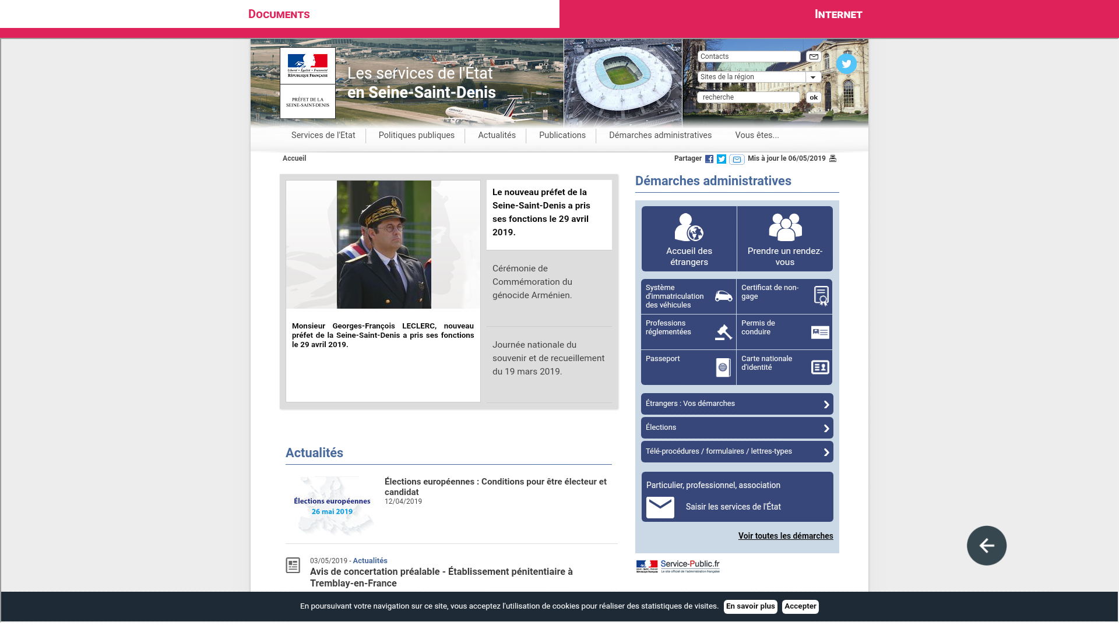
Task: Click the envelope icon beside Saisir les services
Action: (x=660, y=507)
